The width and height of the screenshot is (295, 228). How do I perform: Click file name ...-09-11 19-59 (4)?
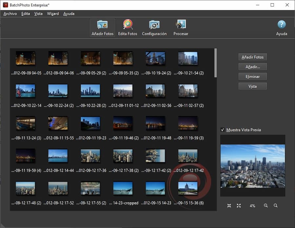(x=26, y=171)
